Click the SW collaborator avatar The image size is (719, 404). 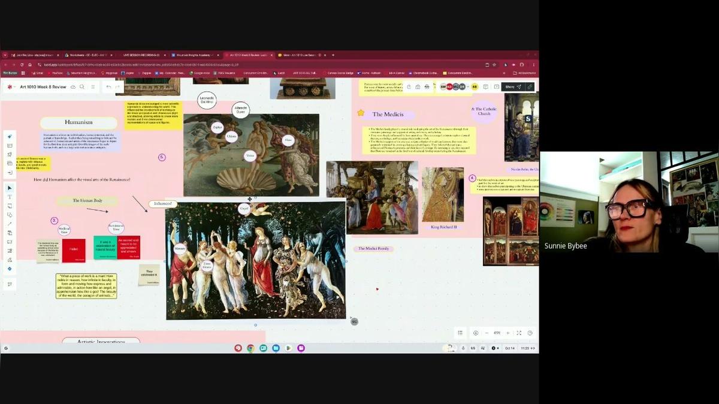(443, 87)
